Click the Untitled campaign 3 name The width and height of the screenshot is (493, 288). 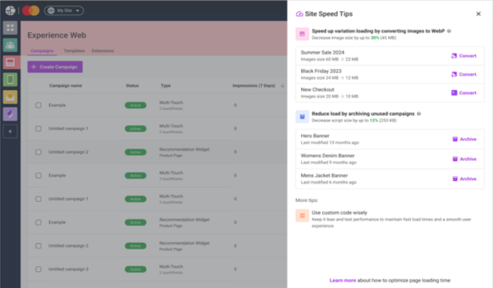[68, 269]
